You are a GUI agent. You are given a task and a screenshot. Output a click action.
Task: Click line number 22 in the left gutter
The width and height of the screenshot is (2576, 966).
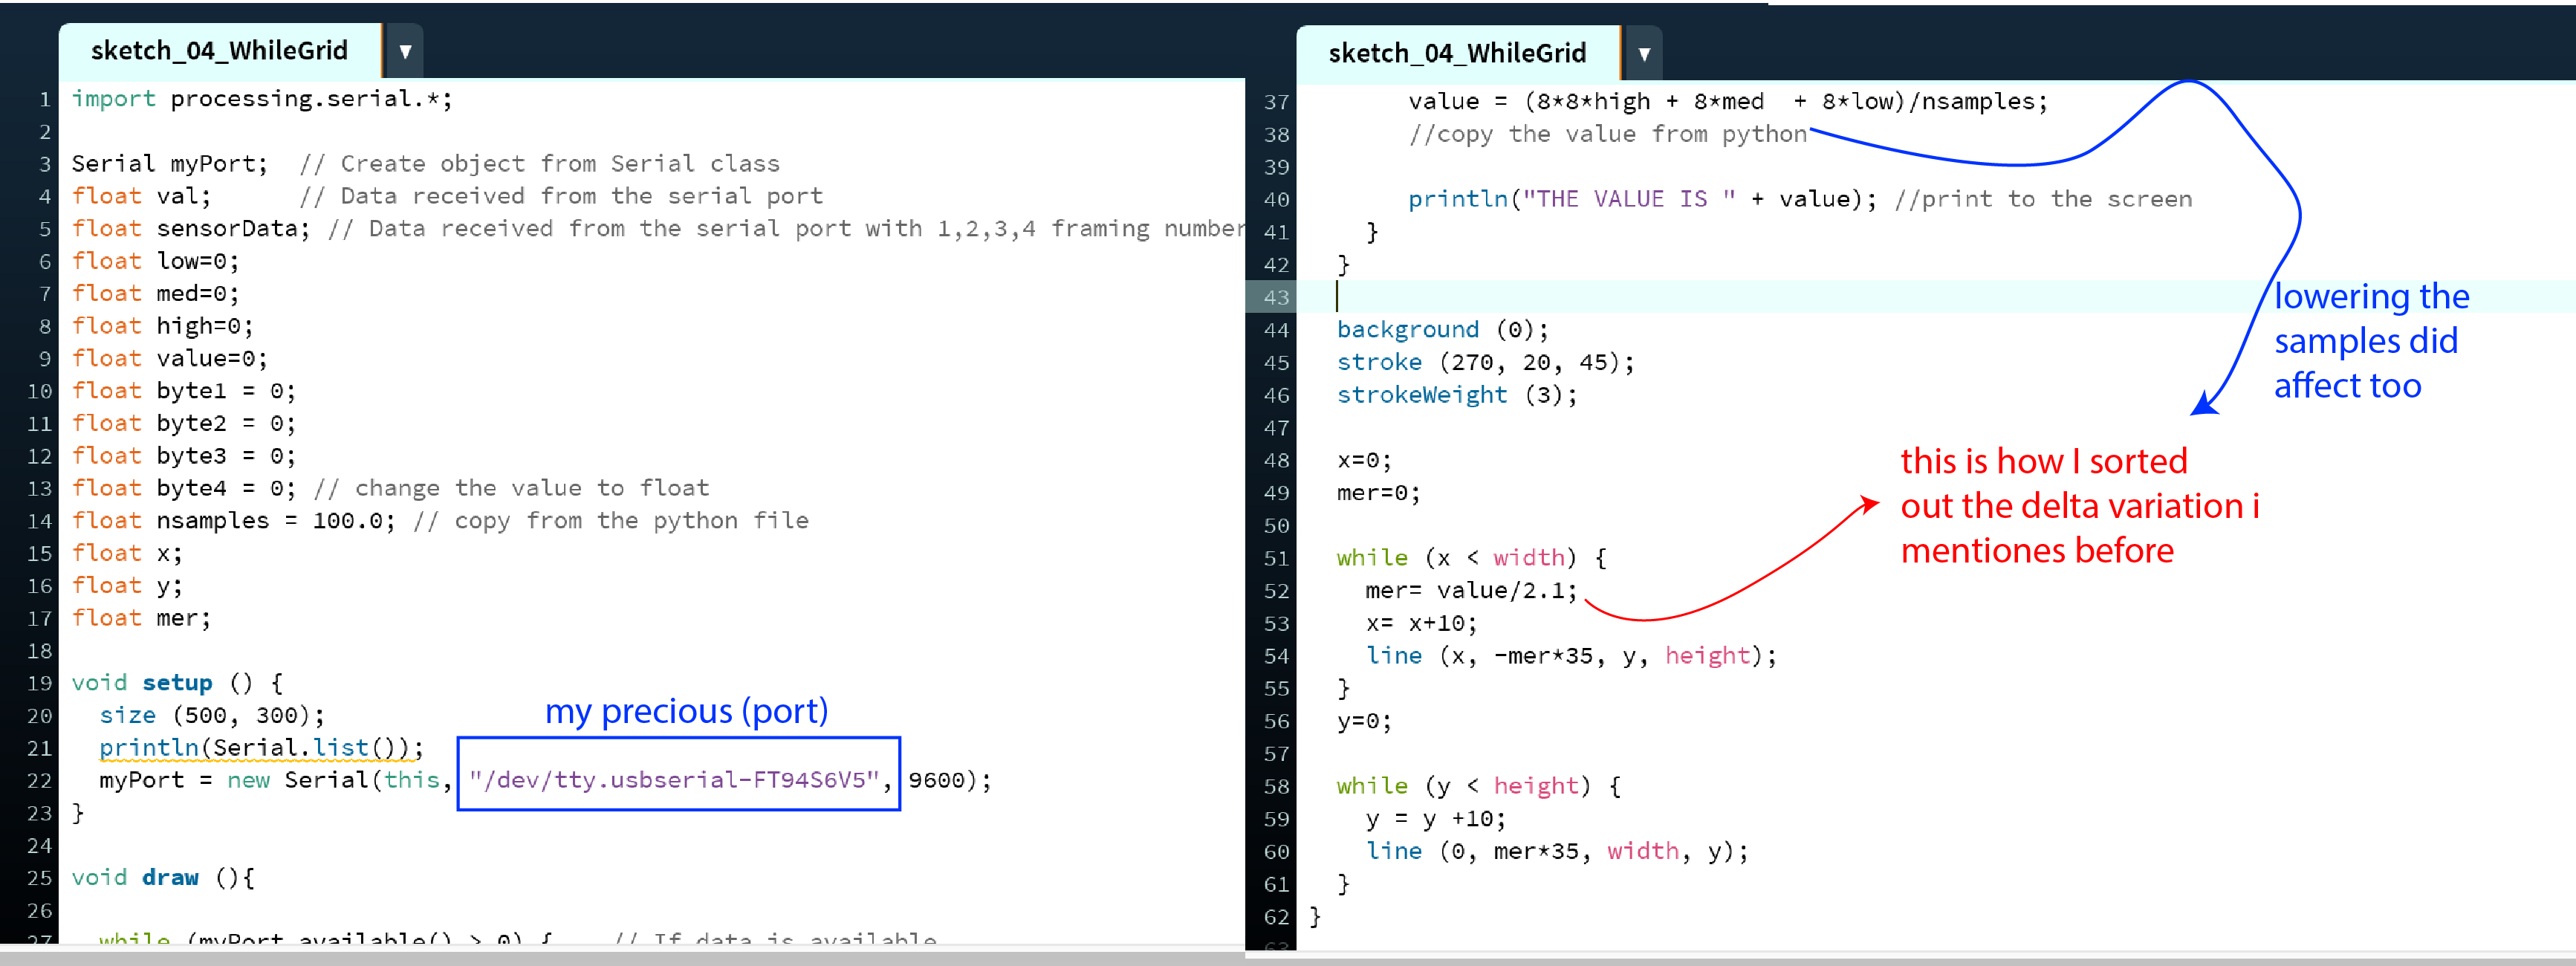39,780
